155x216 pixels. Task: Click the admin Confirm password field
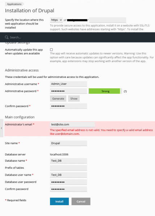(68, 106)
